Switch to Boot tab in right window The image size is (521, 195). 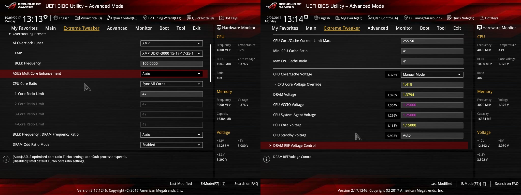[425, 28]
